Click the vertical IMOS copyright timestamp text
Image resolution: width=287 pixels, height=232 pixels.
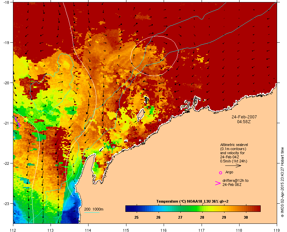click(282, 182)
